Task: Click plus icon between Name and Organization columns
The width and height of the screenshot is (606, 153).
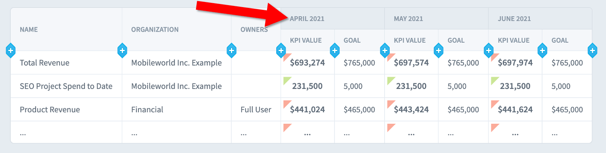Action: (x=122, y=50)
